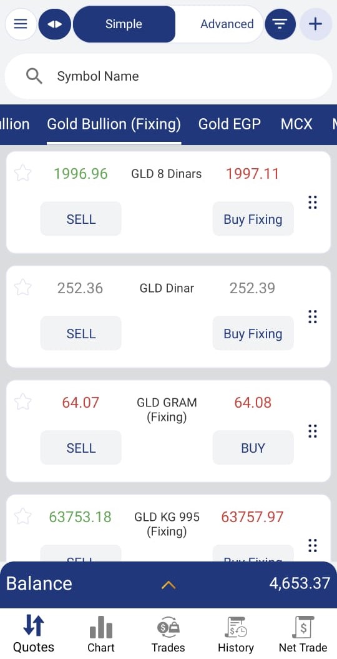
Task: Star the GLD GRAM (Fixing) symbol
Action: pyautogui.click(x=22, y=402)
